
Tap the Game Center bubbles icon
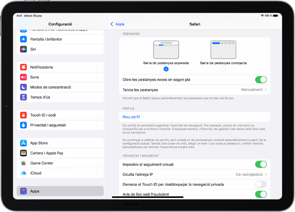[x=23, y=163]
